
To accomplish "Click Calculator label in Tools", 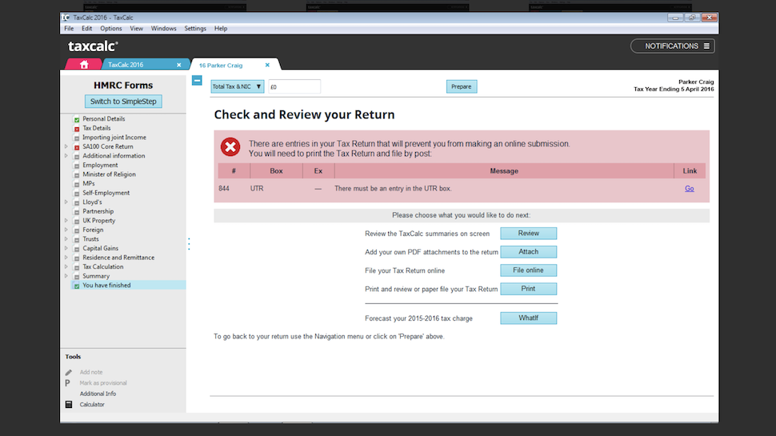I will (92, 404).
